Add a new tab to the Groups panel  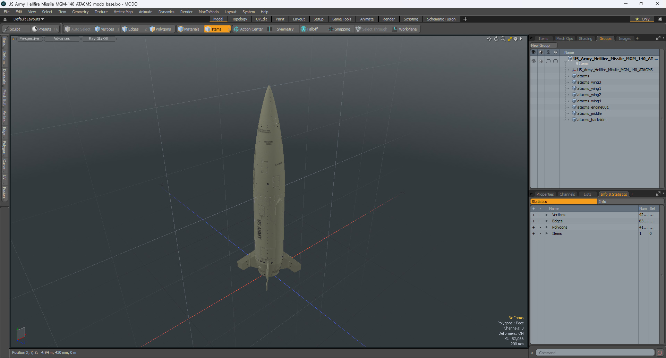[x=637, y=39]
